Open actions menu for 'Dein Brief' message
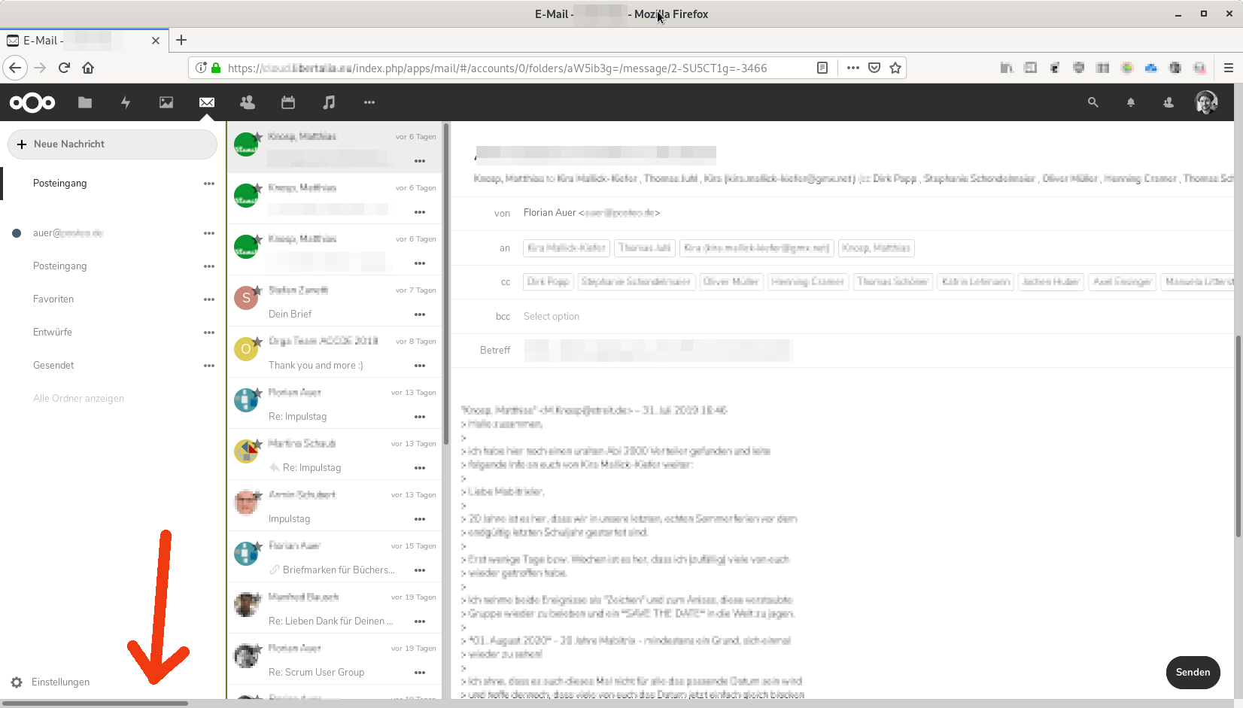The image size is (1243, 708). coord(420,314)
